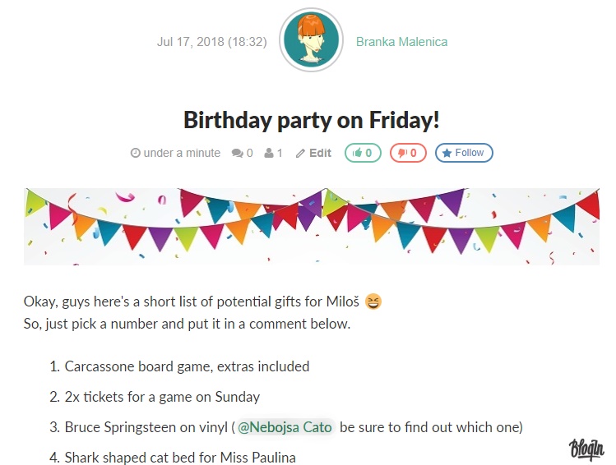616x465 pixels.
Task: Click the Bruce Springsteen on vinyl text
Action: coord(146,427)
